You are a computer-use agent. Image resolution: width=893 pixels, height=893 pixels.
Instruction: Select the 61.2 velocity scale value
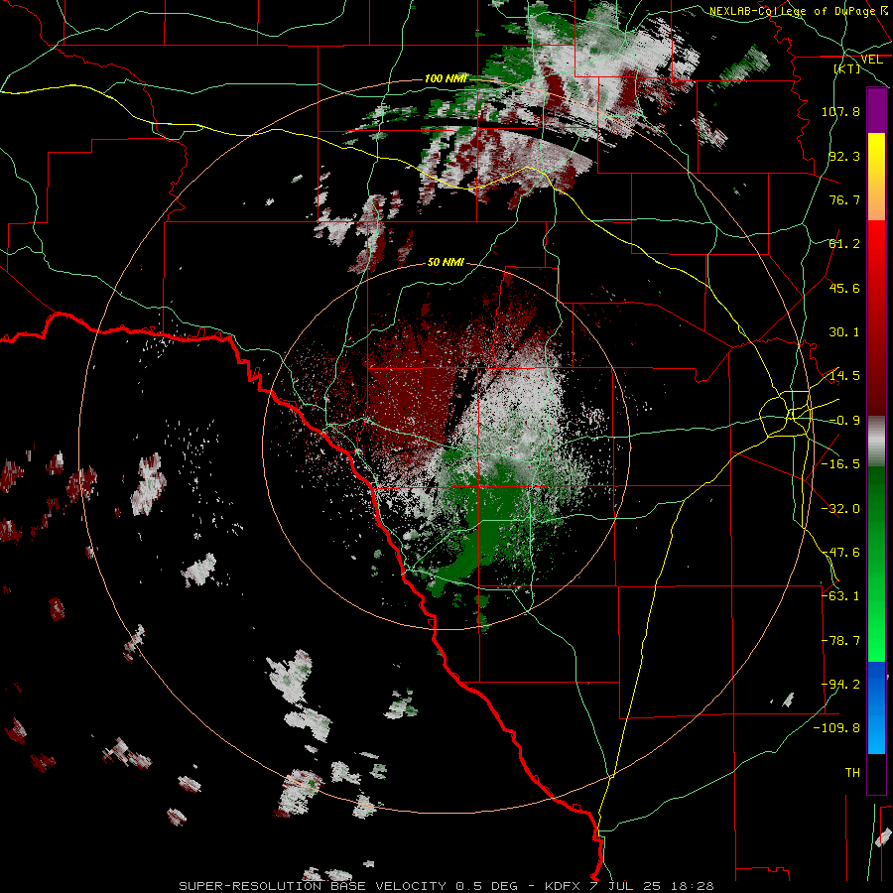(x=844, y=244)
